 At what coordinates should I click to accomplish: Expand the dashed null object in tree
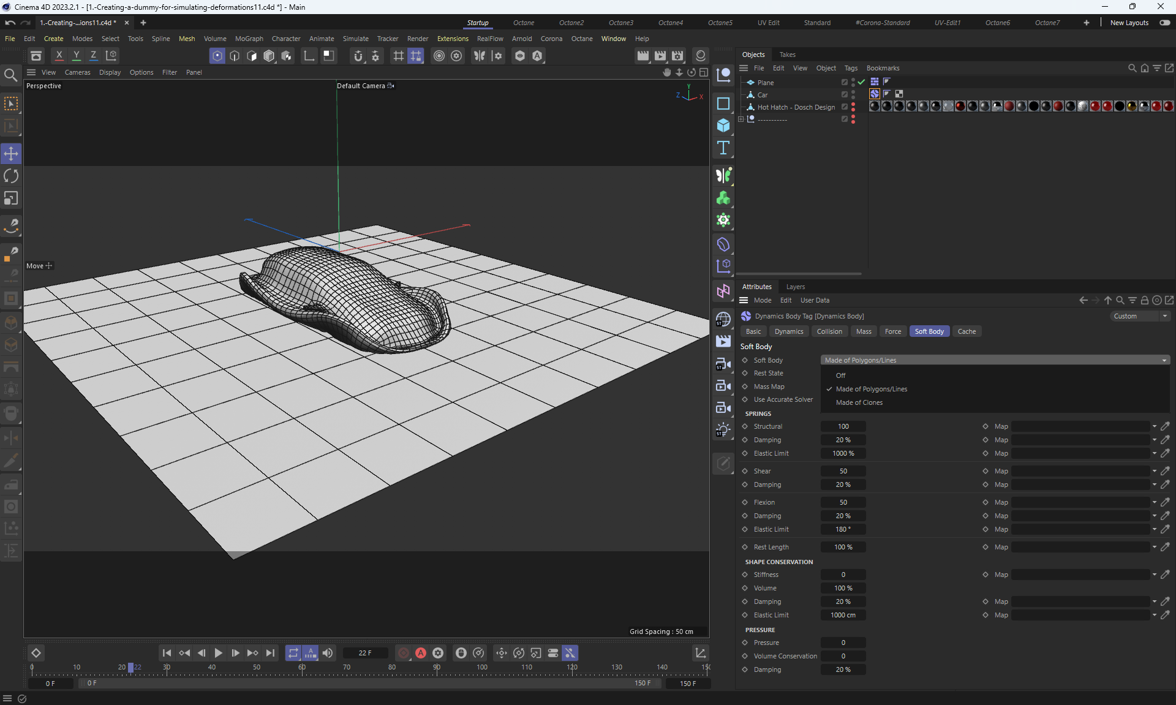[x=741, y=119]
